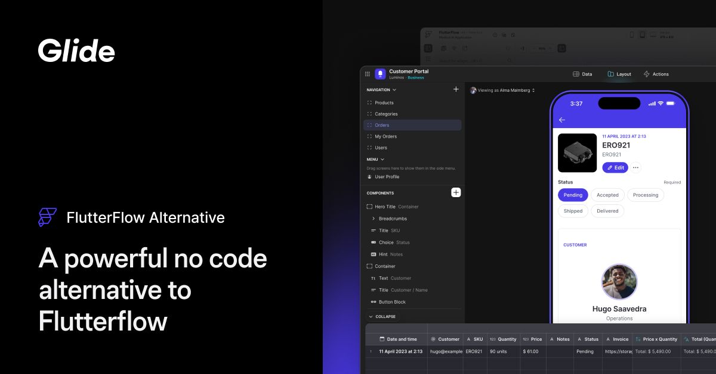This screenshot has width=716, height=374.
Task: Click the Quantity column number type icon
Action: point(493,339)
